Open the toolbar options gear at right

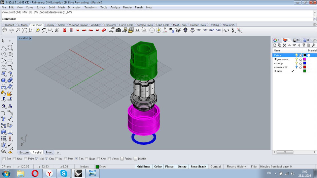tap(315, 25)
